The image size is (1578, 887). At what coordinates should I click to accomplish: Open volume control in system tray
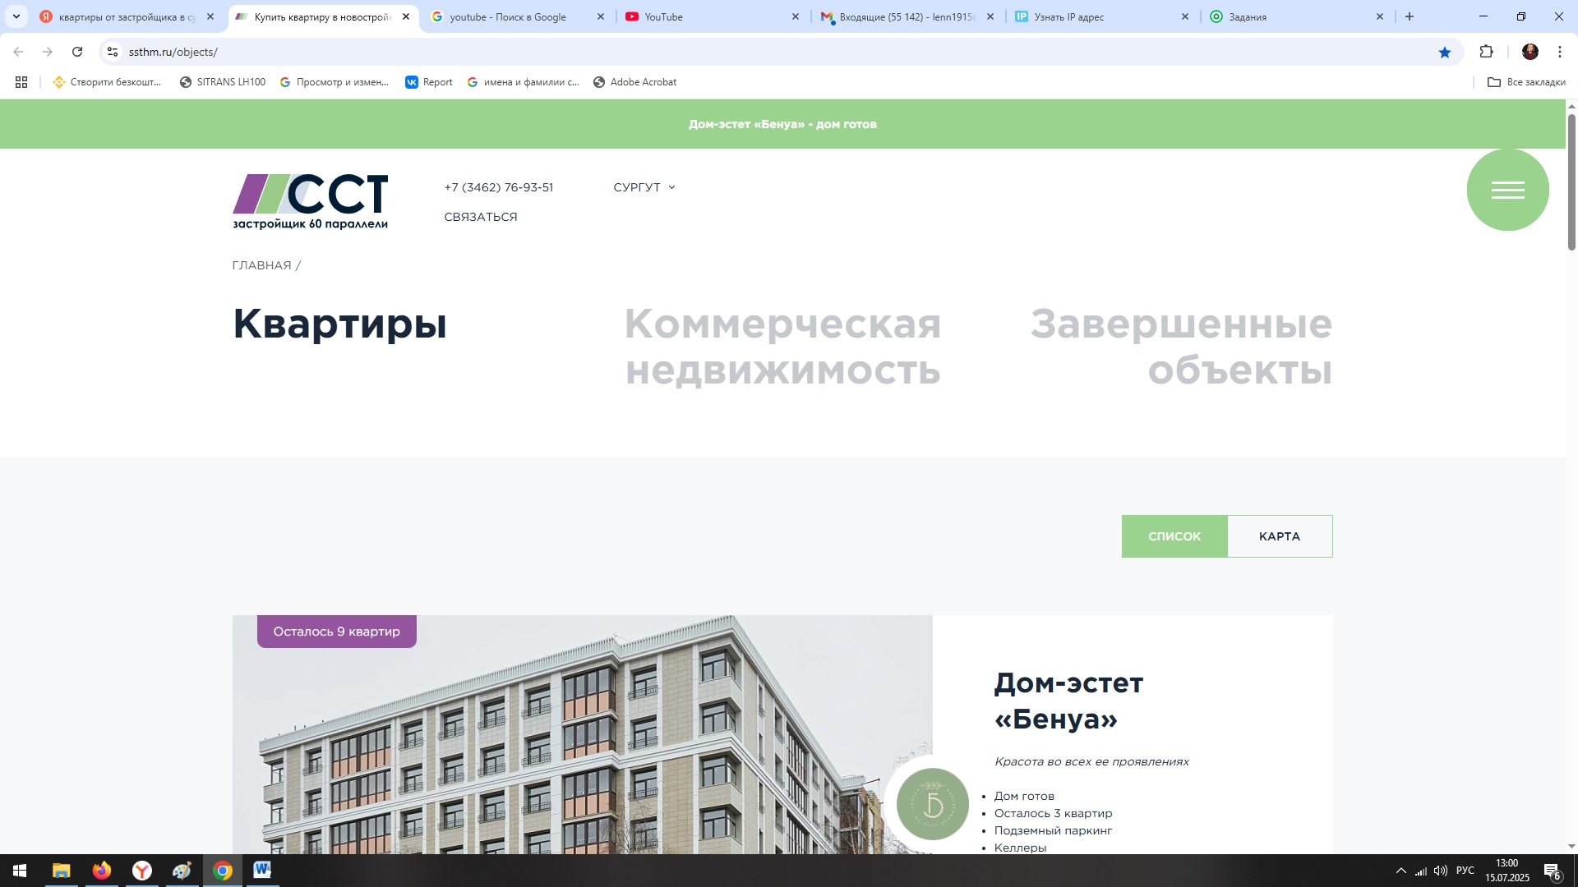point(1441,871)
